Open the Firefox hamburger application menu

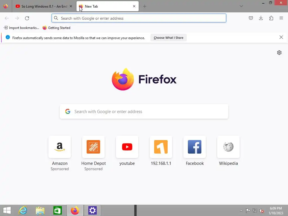281,18
